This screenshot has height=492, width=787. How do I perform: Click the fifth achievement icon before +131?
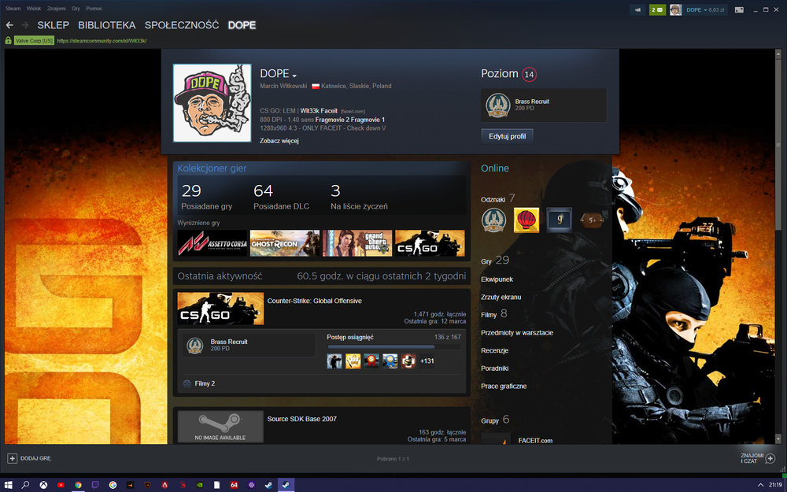coord(408,361)
